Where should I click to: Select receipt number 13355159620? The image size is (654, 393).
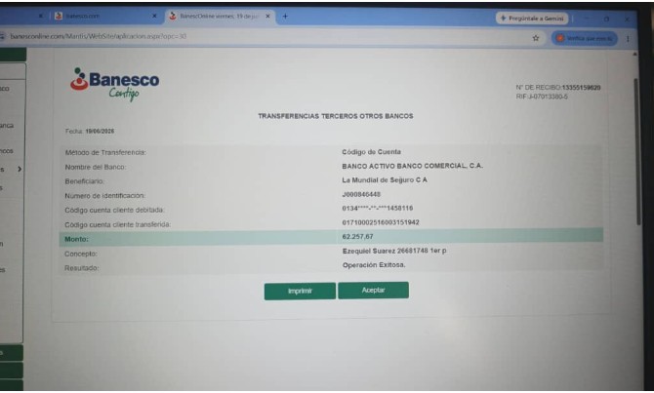pos(581,88)
